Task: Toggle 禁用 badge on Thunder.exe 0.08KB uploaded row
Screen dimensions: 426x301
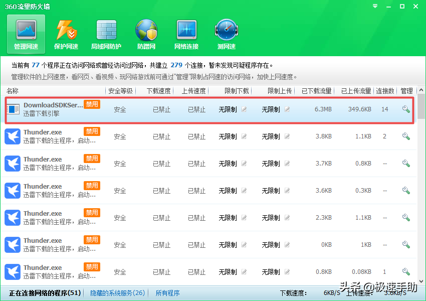Action: pyautogui.click(x=92, y=267)
